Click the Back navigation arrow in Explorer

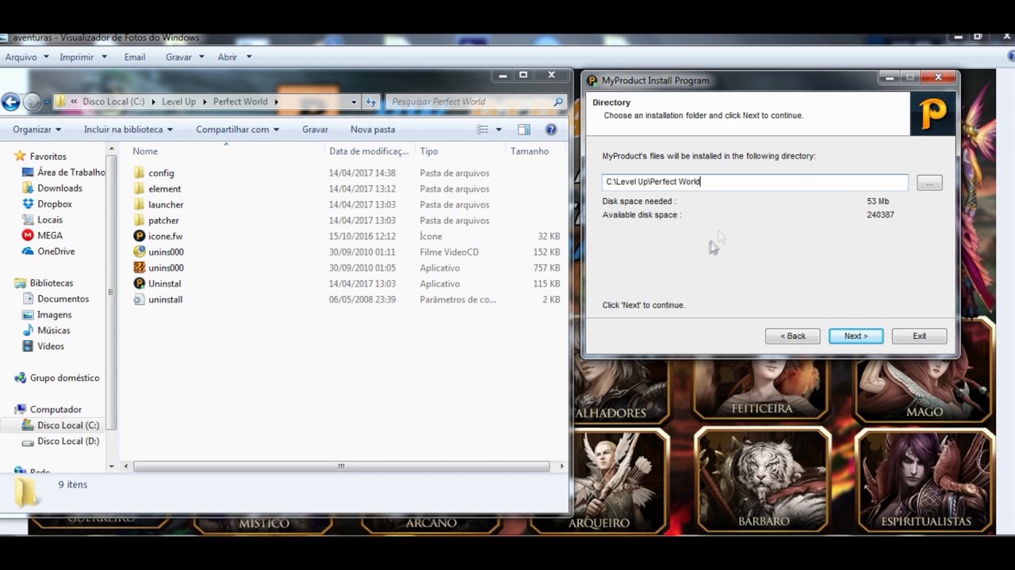tap(10, 101)
